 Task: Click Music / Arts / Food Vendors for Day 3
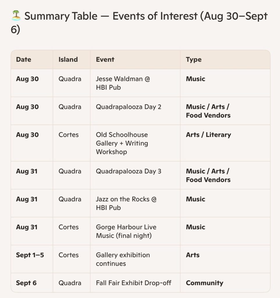point(208,175)
